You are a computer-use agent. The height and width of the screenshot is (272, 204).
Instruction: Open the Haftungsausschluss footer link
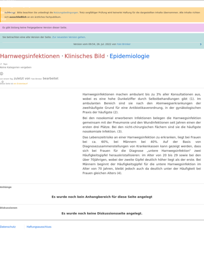(x=39, y=227)
